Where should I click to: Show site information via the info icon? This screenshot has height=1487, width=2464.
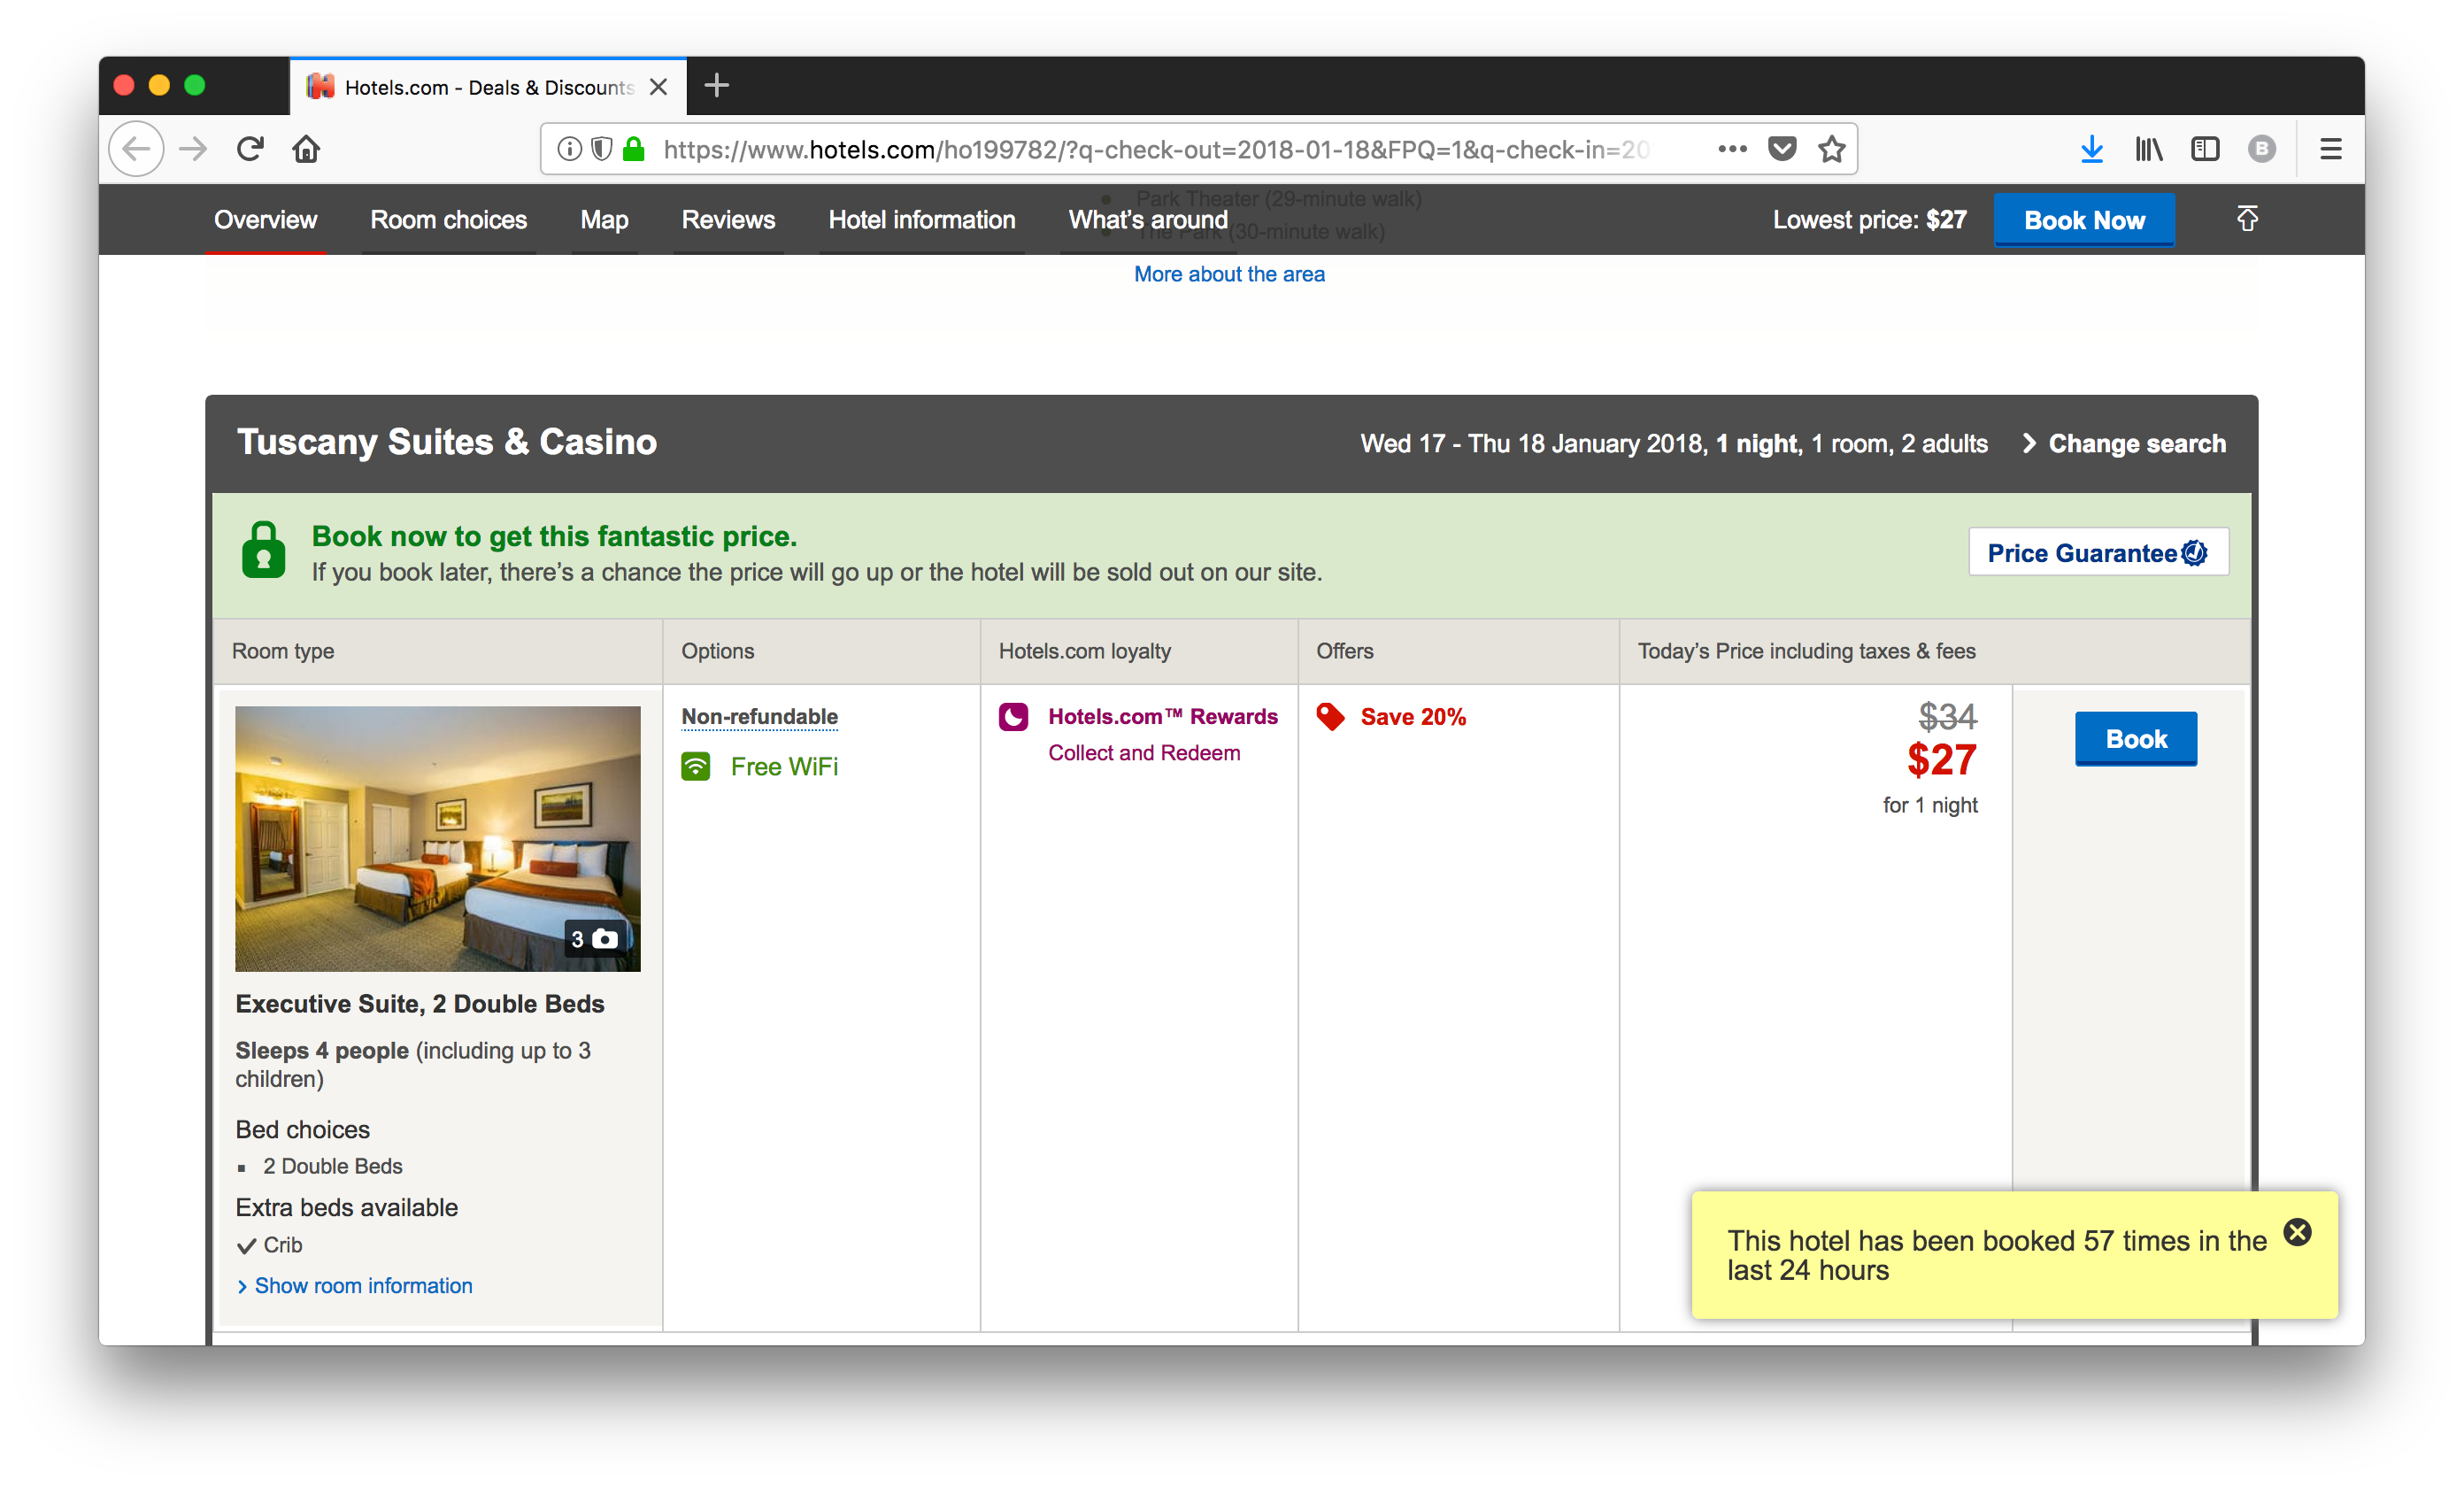pos(569,149)
